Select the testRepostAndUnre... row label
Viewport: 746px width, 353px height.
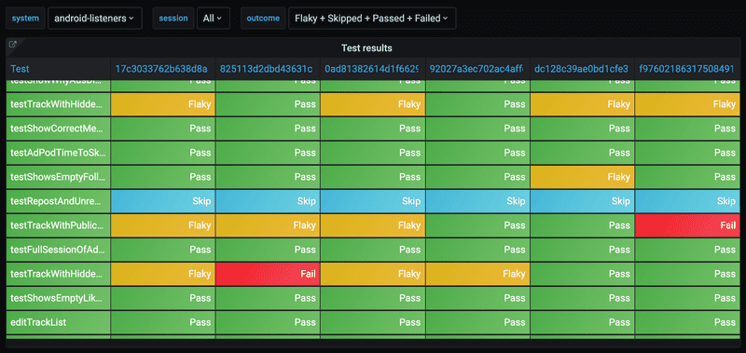[58, 201]
